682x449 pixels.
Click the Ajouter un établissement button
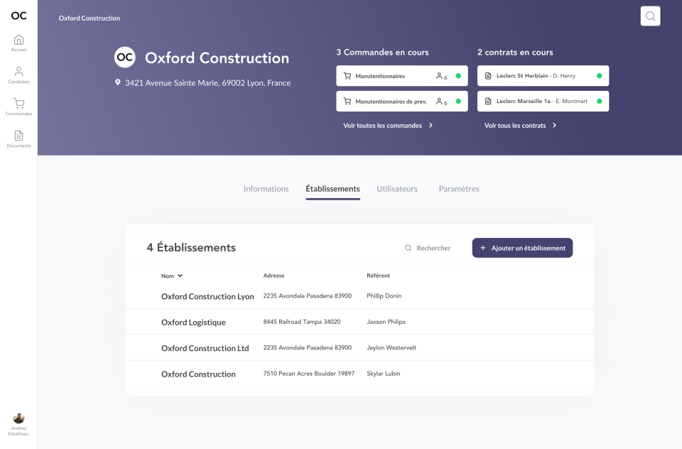[x=522, y=248]
